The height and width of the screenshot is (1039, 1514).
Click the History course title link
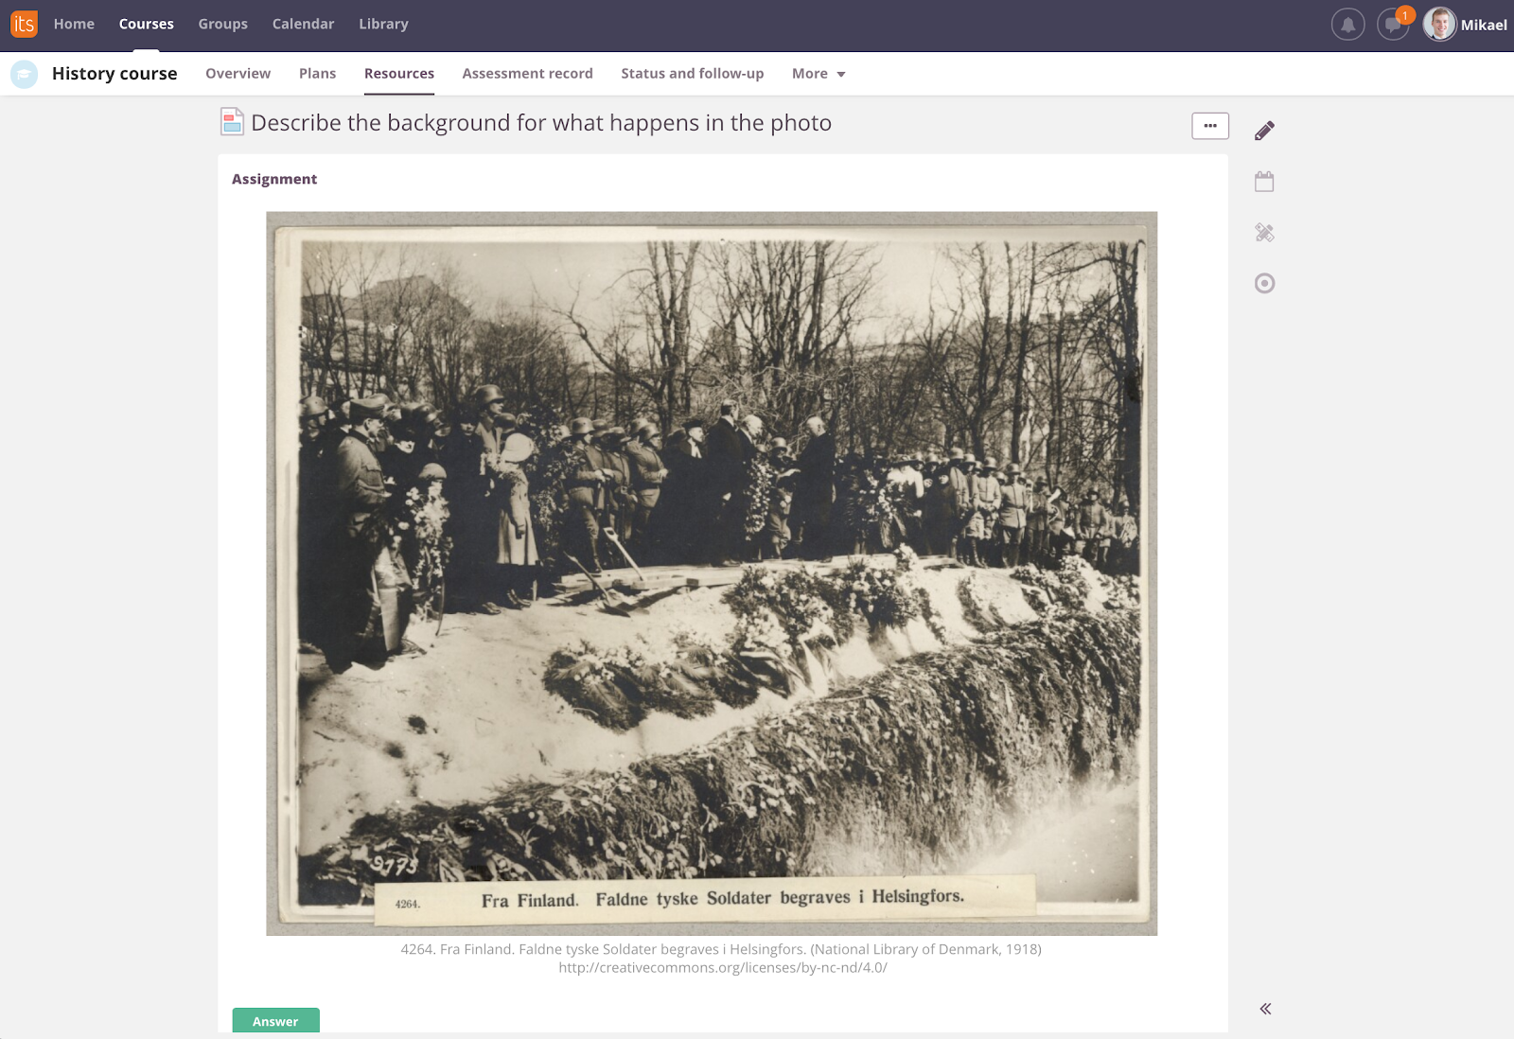[x=114, y=74]
